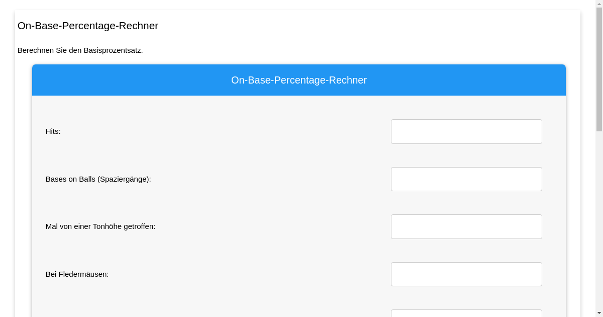The width and height of the screenshot is (603, 317).
Task: Click the scrollbar up arrow
Action: click(x=598, y=4)
